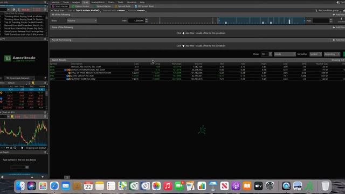Screen dimensions: 345x194
Task: Switch to the Charts main tab
Action: [111, 2]
